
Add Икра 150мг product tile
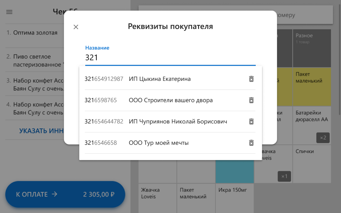[x=235, y=198]
